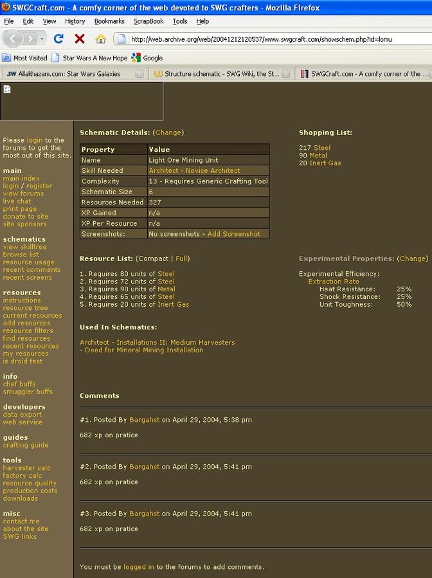The width and height of the screenshot is (432, 578).
Task: Open the Bookmarks menu
Action: pos(109,21)
